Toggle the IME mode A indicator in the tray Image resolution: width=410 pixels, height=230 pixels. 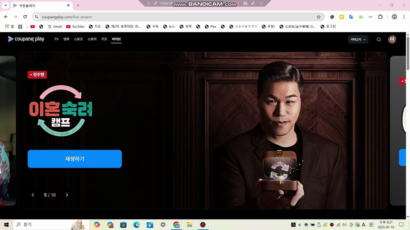click(364, 225)
